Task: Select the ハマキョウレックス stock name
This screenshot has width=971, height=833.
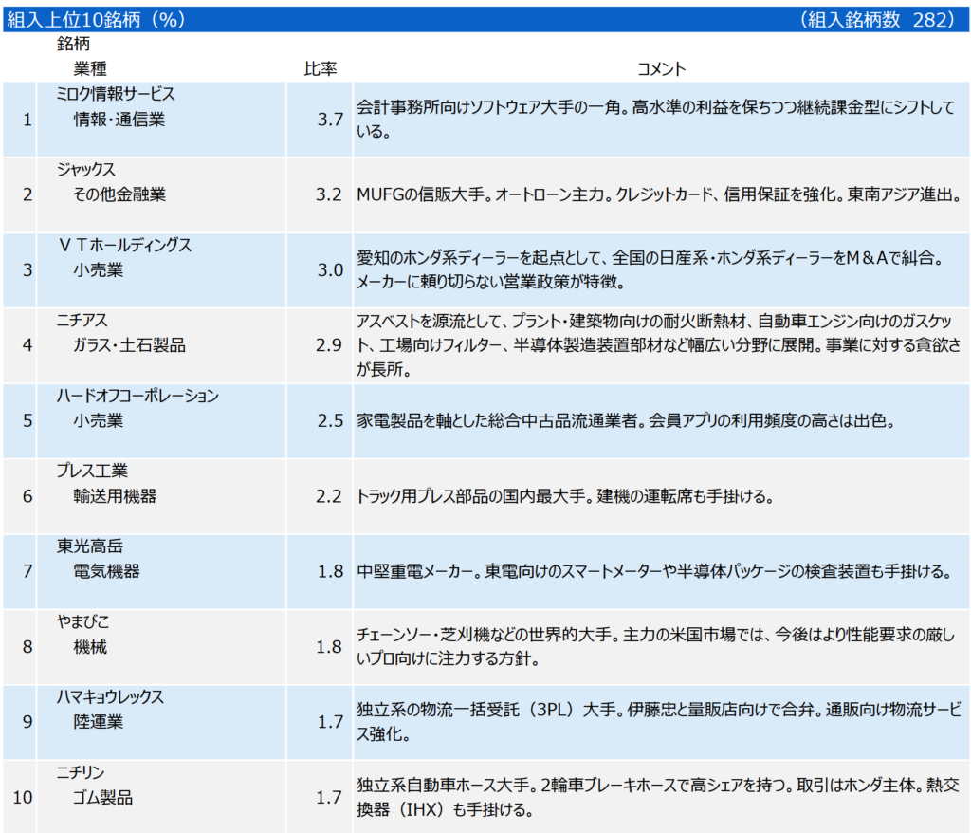Action: click(110, 697)
